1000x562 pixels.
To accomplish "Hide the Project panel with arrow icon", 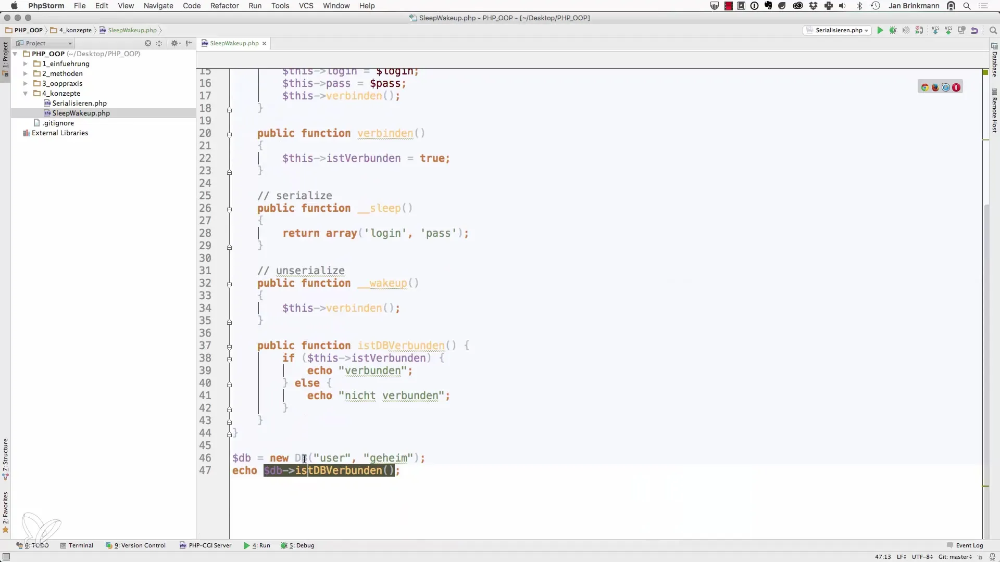I will tap(189, 43).
